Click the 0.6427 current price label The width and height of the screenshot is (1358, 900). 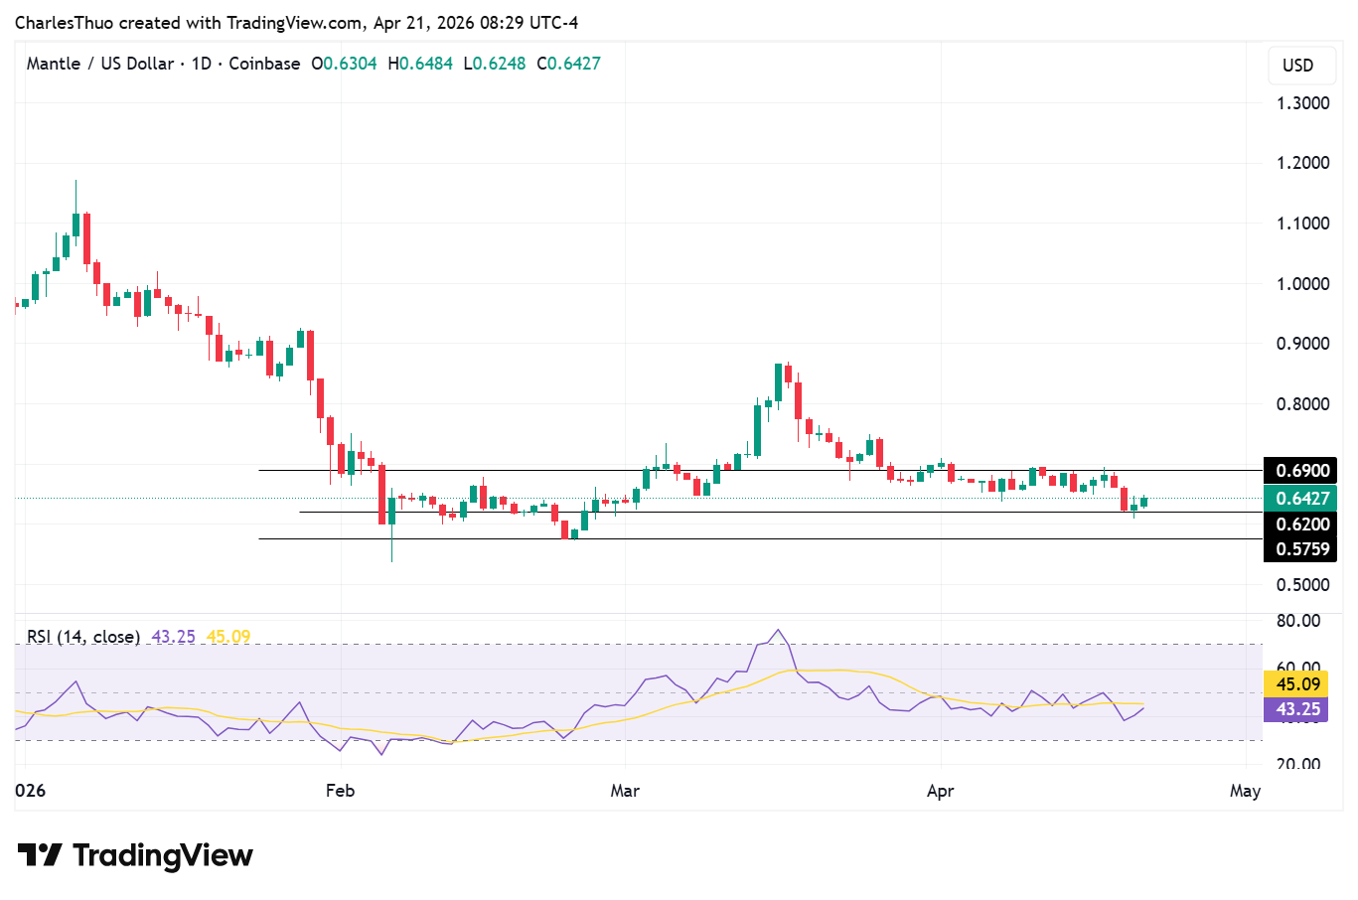1300,497
